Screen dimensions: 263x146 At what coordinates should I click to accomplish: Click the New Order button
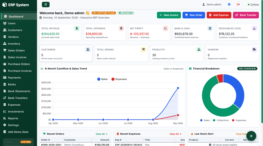(x=194, y=15)
